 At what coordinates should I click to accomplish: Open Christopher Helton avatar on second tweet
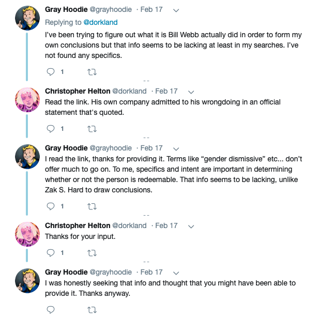(27, 100)
